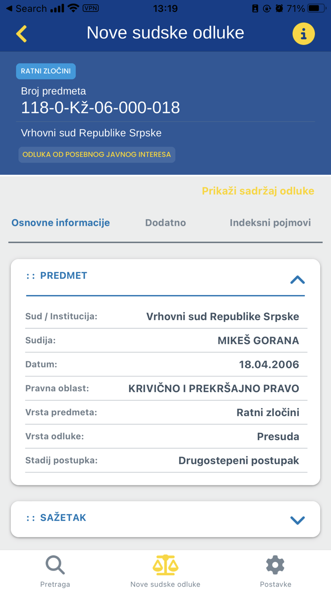Screen dimensions: 331x589
Task: Tap the case number 118-0-Kž-06-000-018
Action: coord(100,107)
